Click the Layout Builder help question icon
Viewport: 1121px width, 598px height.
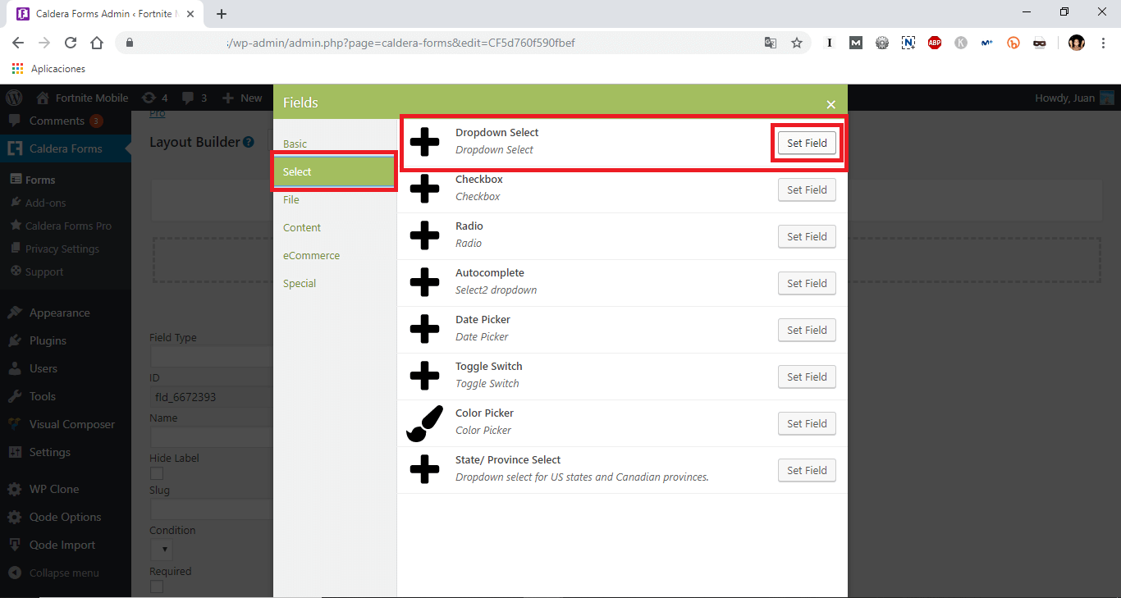[x=249, y=142]
